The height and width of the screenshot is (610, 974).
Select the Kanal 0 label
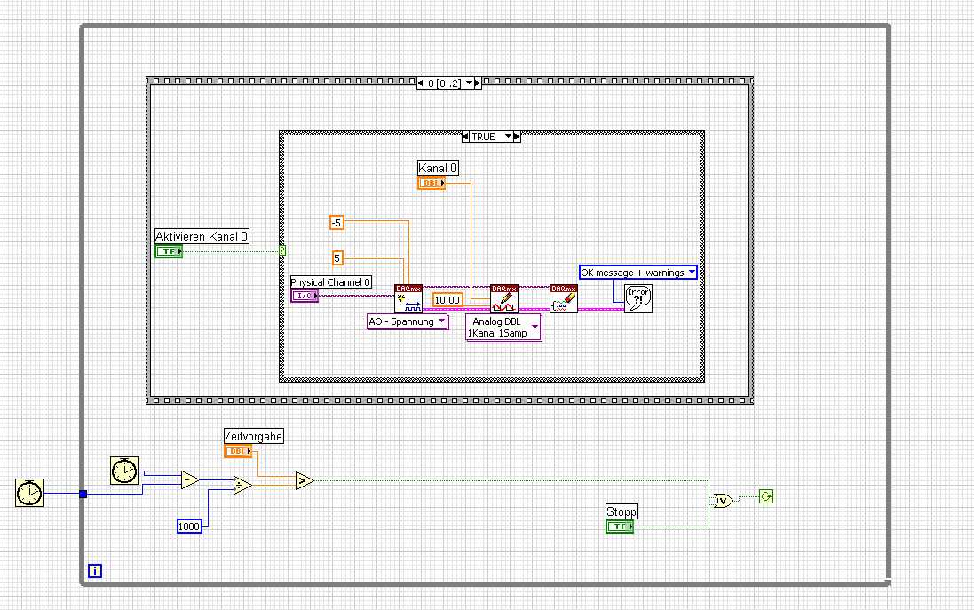438,168
